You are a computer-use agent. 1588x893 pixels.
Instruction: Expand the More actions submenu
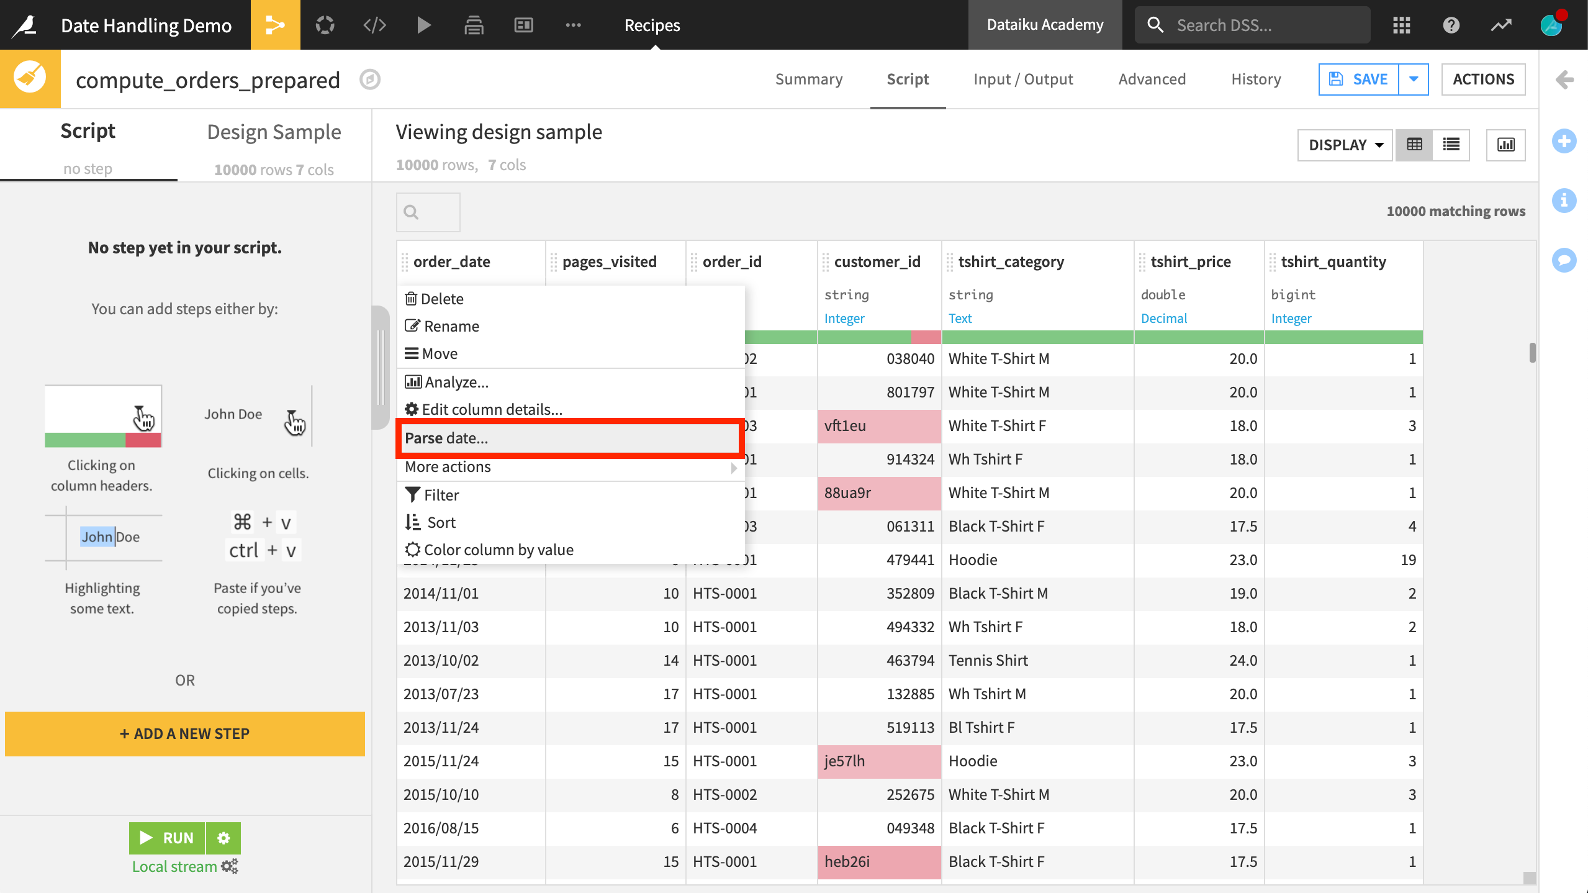pyautogui.click(x=571, y=467)
